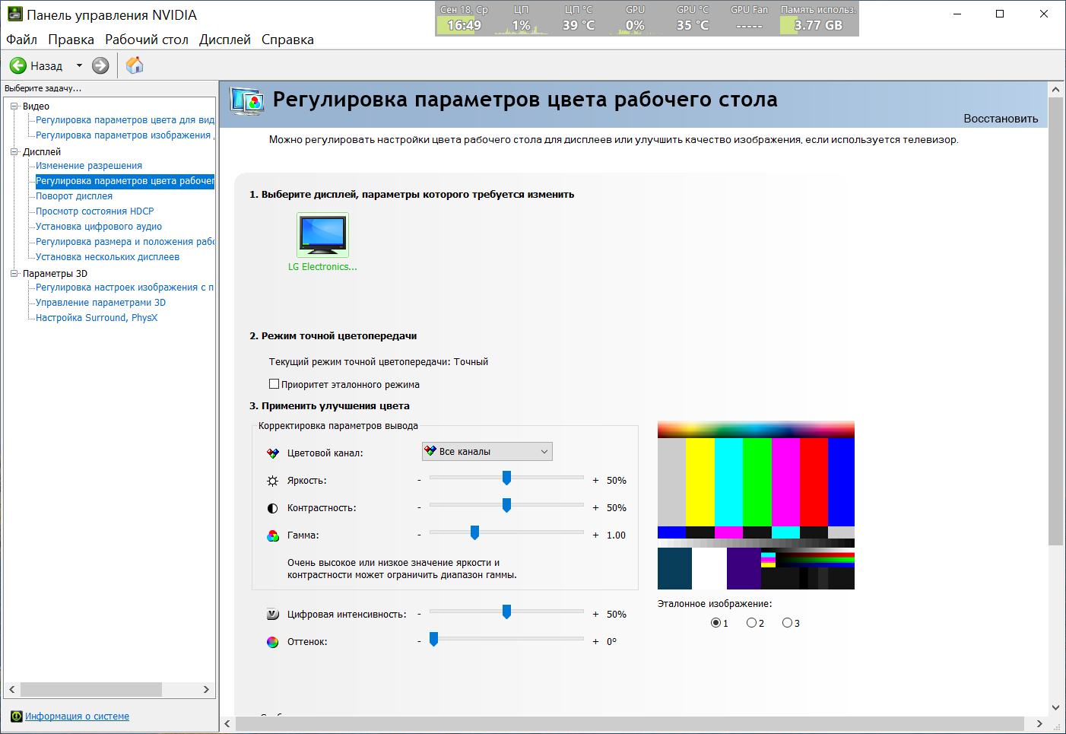Open the Back history dropdown arrow
Screen dimensions: 1066x734
click(x=79, y=66)
